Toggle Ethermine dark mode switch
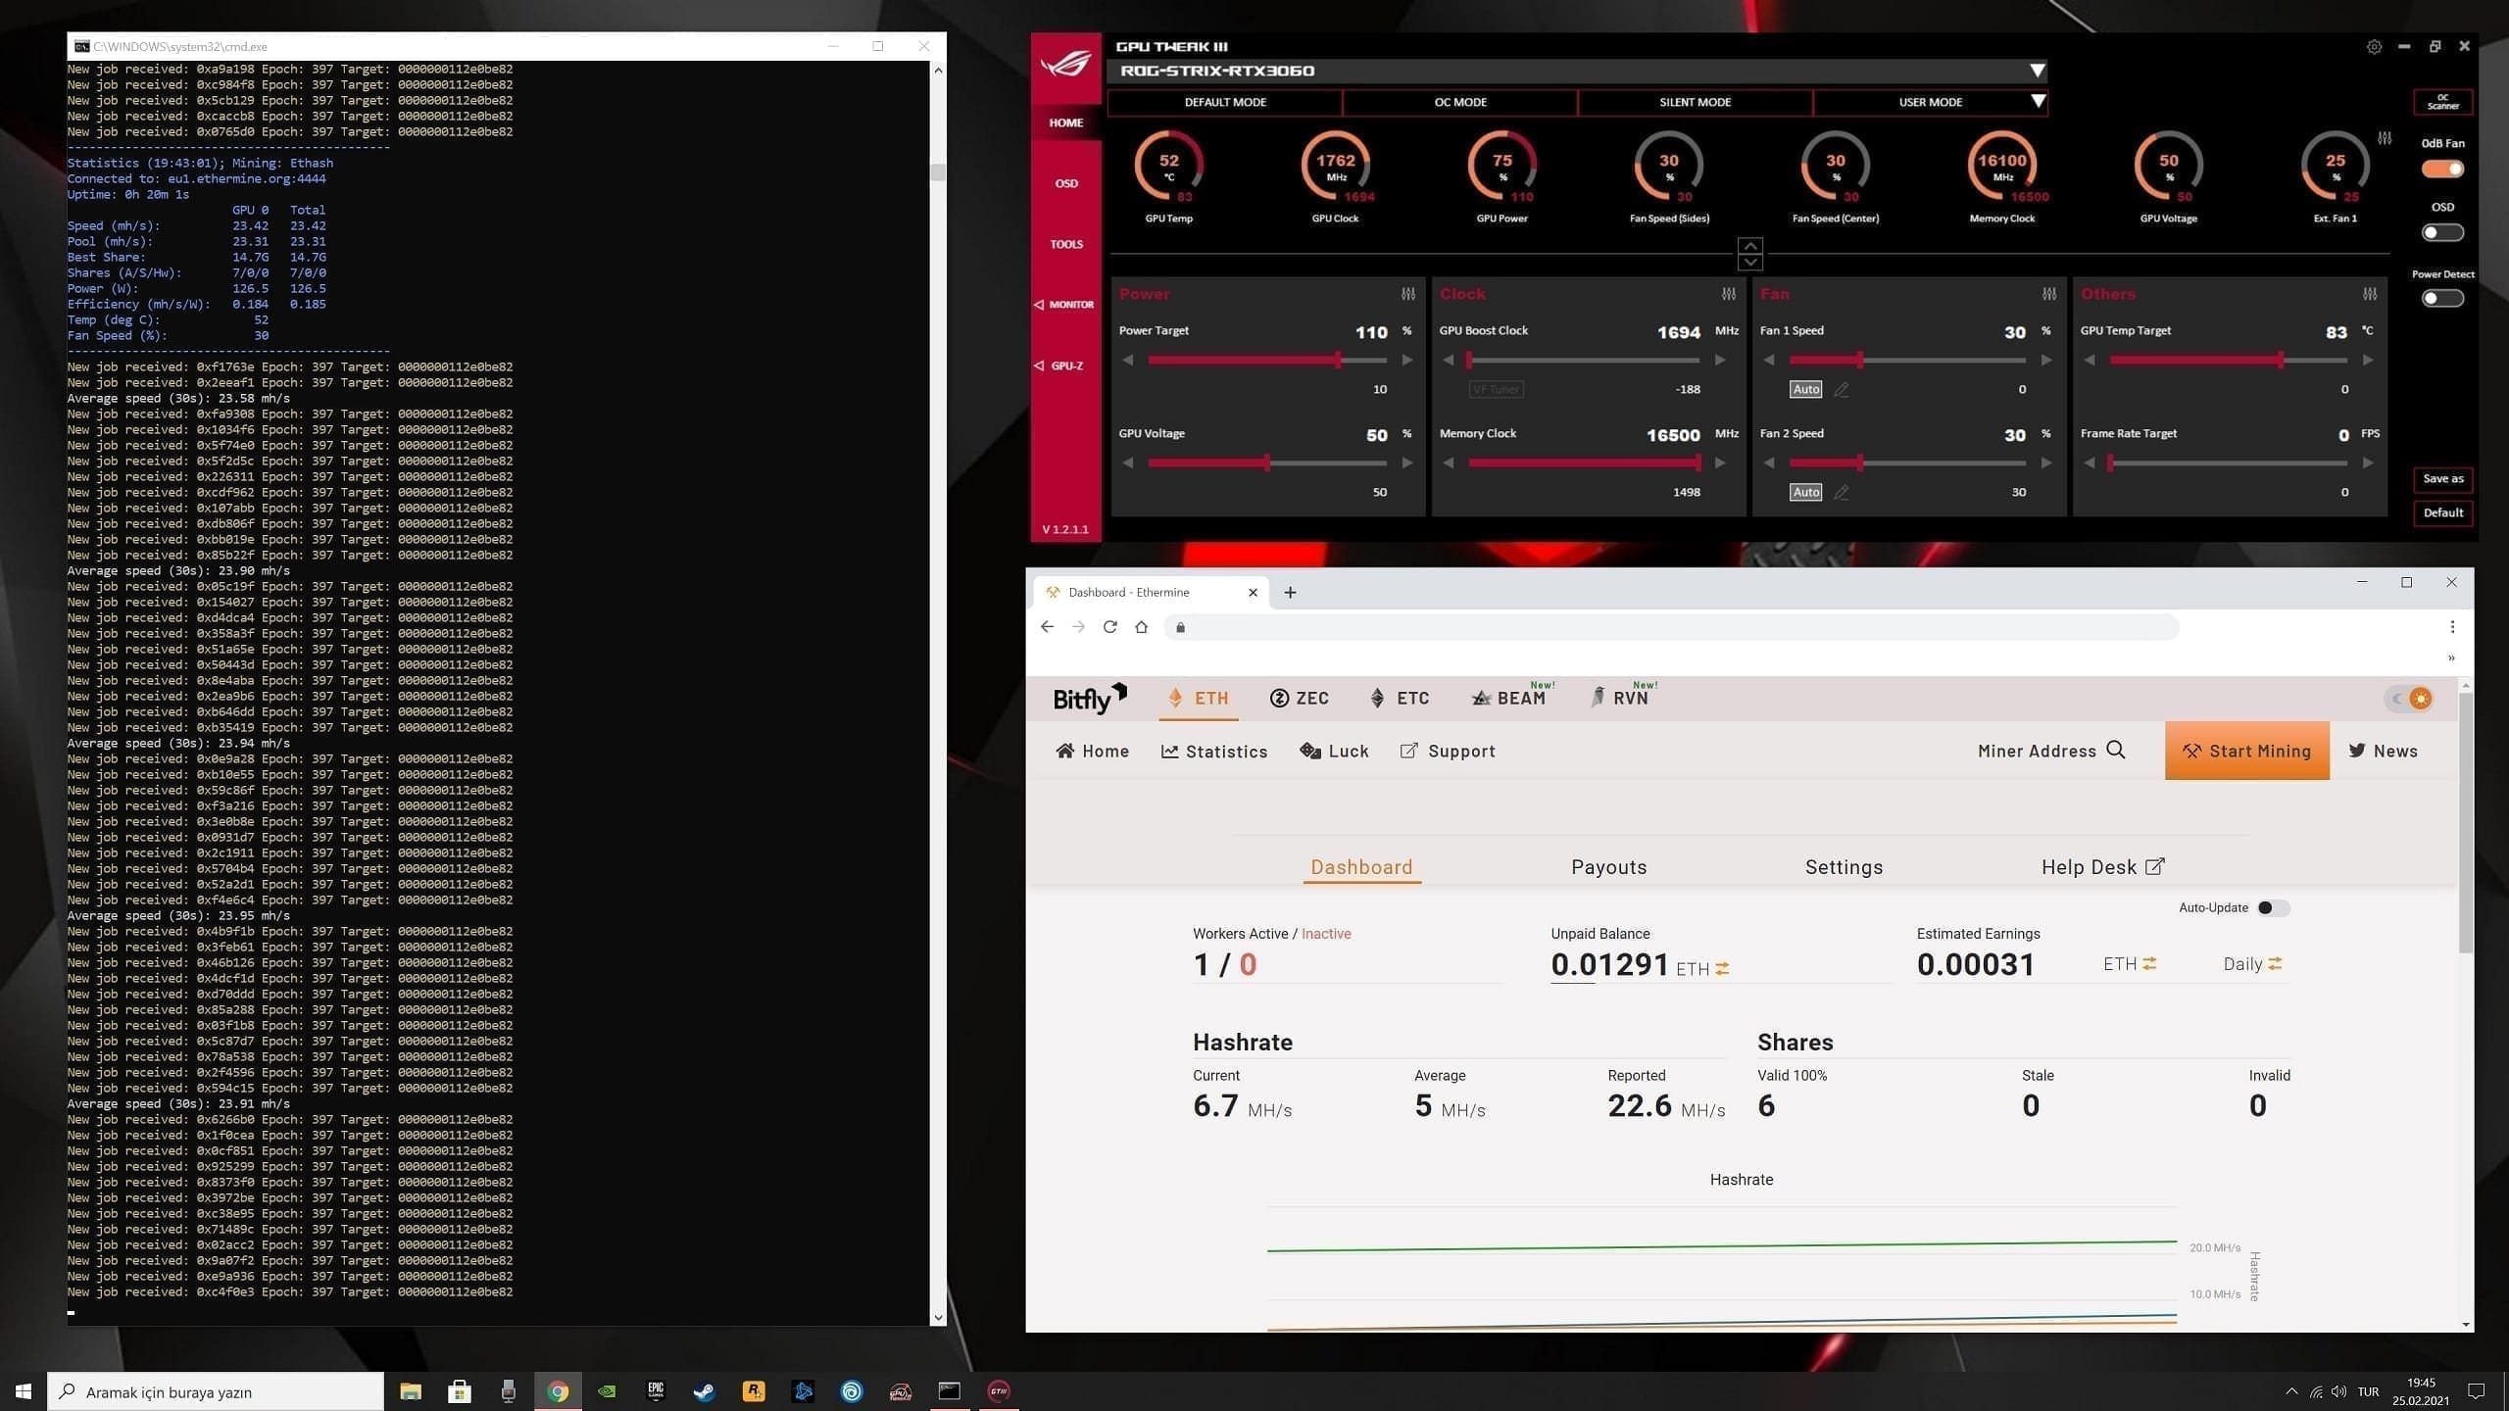 point(2409,699)
